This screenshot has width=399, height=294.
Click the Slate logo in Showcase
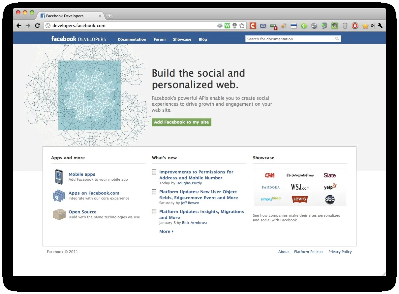tap(330, 175)
